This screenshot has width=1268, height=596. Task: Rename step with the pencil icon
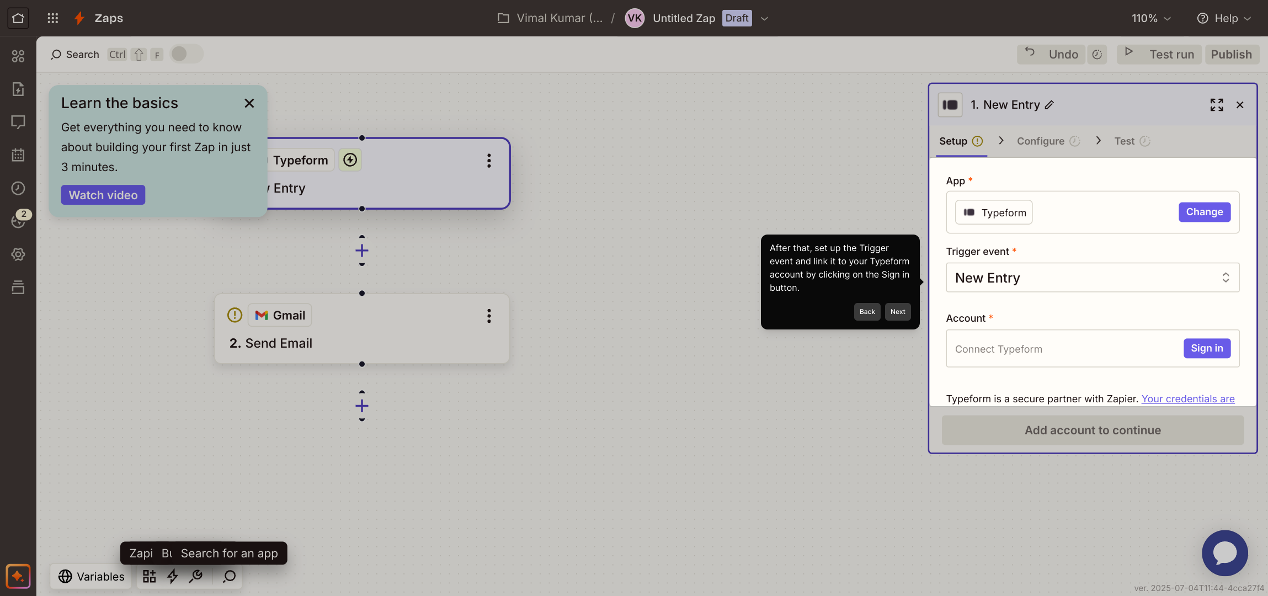[1049, 105]
